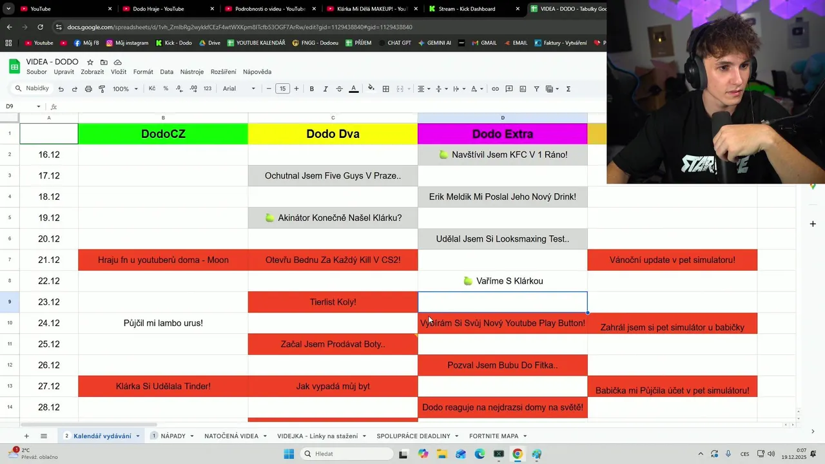
Task: Open the Arial font dropdown
Action: click(239, 89)
